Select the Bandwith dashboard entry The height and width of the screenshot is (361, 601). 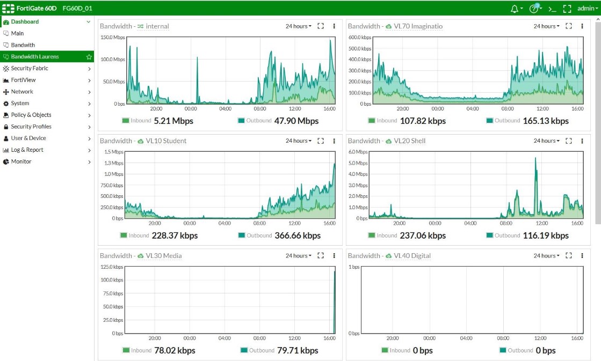pos(24,45)
